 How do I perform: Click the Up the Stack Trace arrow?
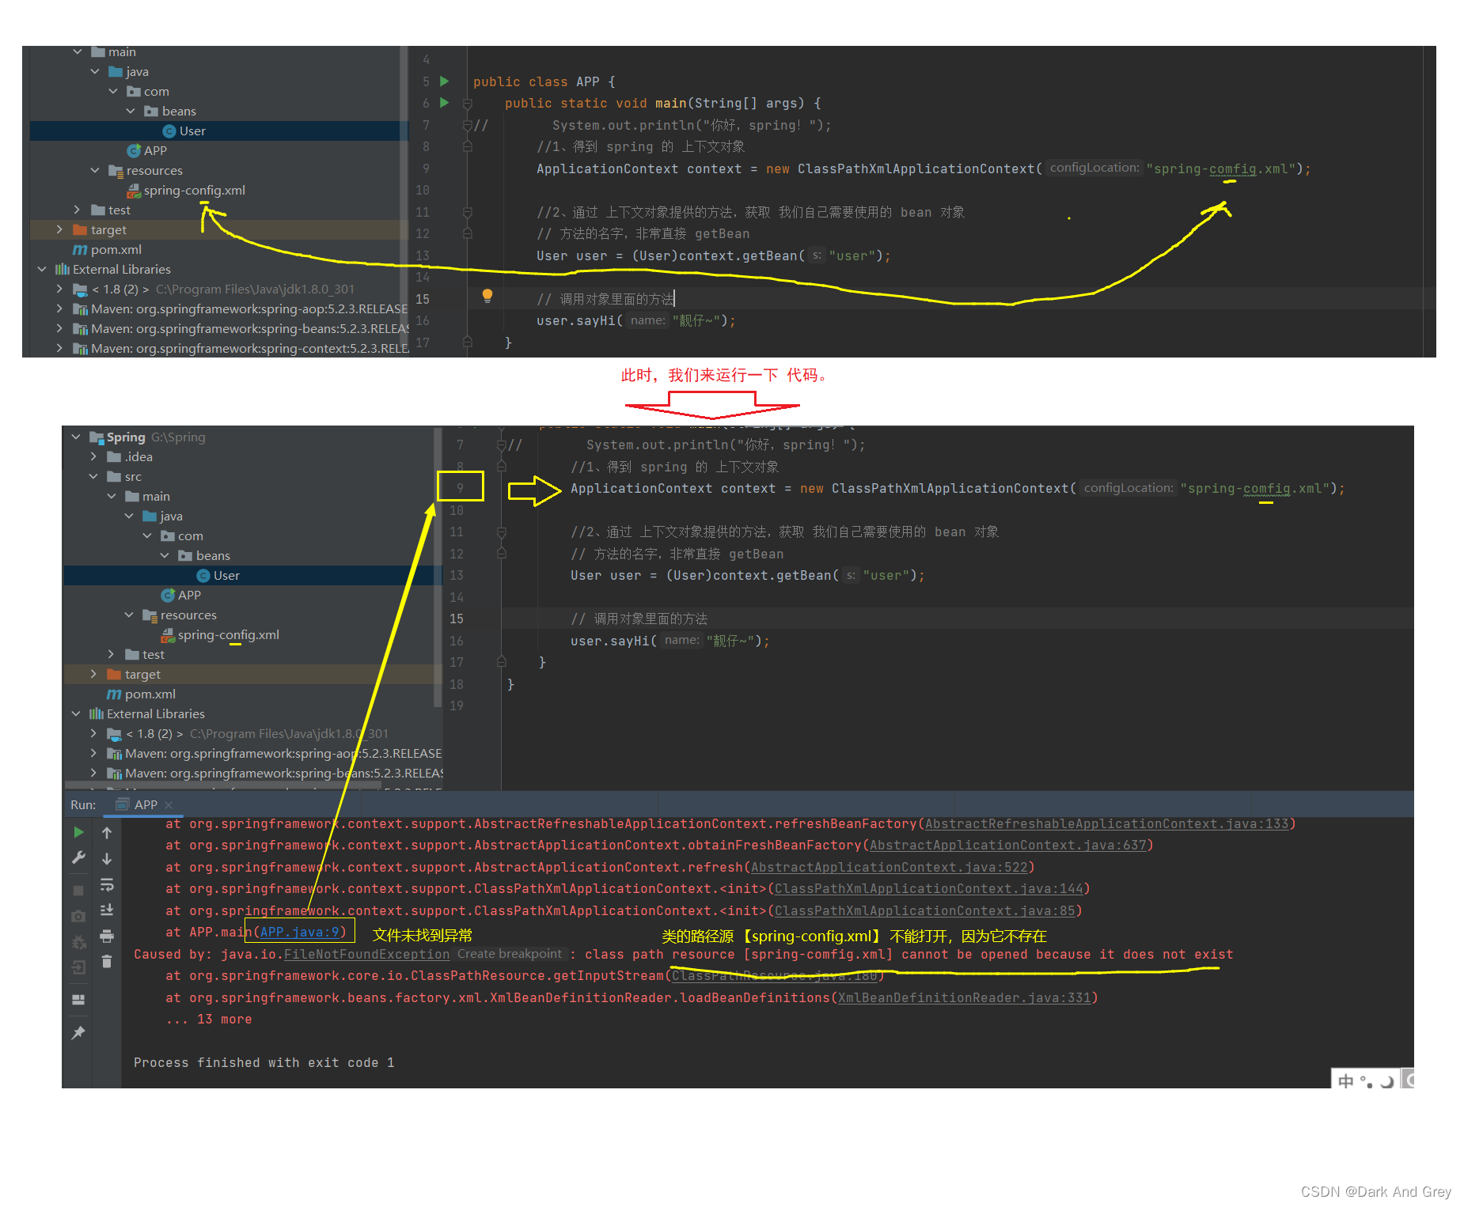(x=107, y=832)
